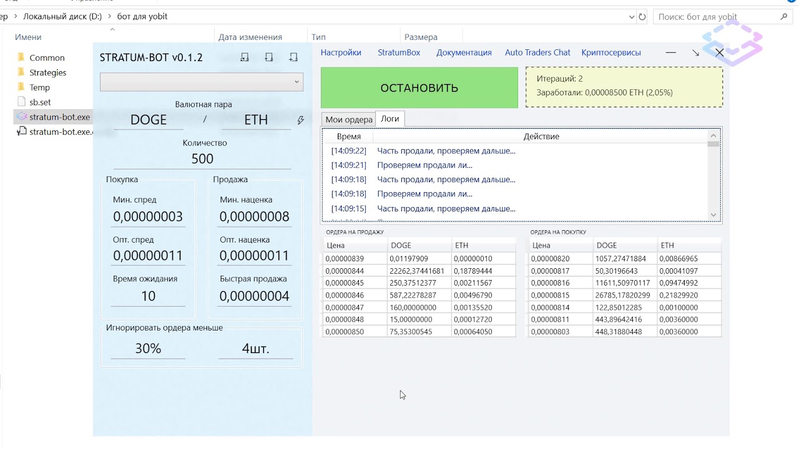The height and width of the screenshot is (449, 799).
Task: Click the sb.set file icon
Action: [x=21, y=102]
